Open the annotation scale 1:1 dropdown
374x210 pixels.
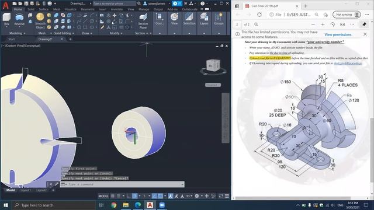pos(189,196)
